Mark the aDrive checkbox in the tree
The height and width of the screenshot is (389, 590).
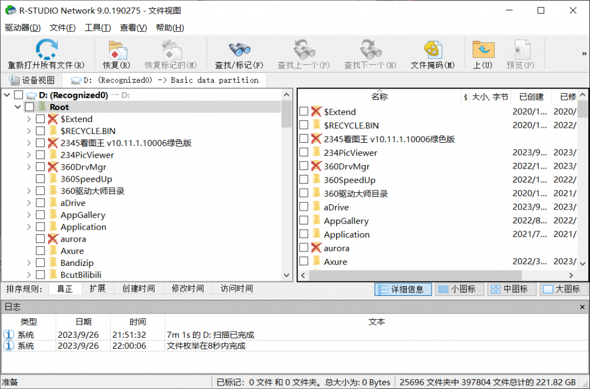click(x=40, y=203)
